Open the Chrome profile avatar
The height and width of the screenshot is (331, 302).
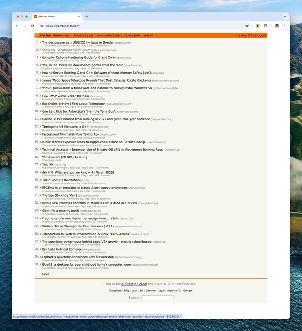(x=277, y=26)
